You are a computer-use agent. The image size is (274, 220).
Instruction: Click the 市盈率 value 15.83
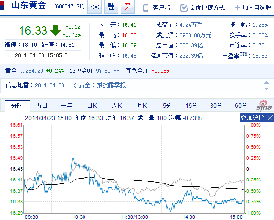pos(260,56)
